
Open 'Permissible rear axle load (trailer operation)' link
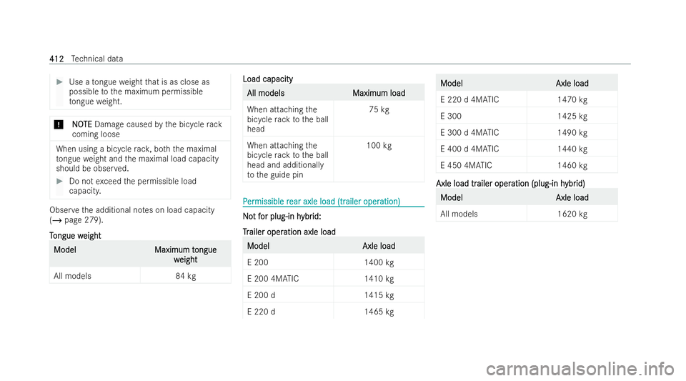[322, 201]
